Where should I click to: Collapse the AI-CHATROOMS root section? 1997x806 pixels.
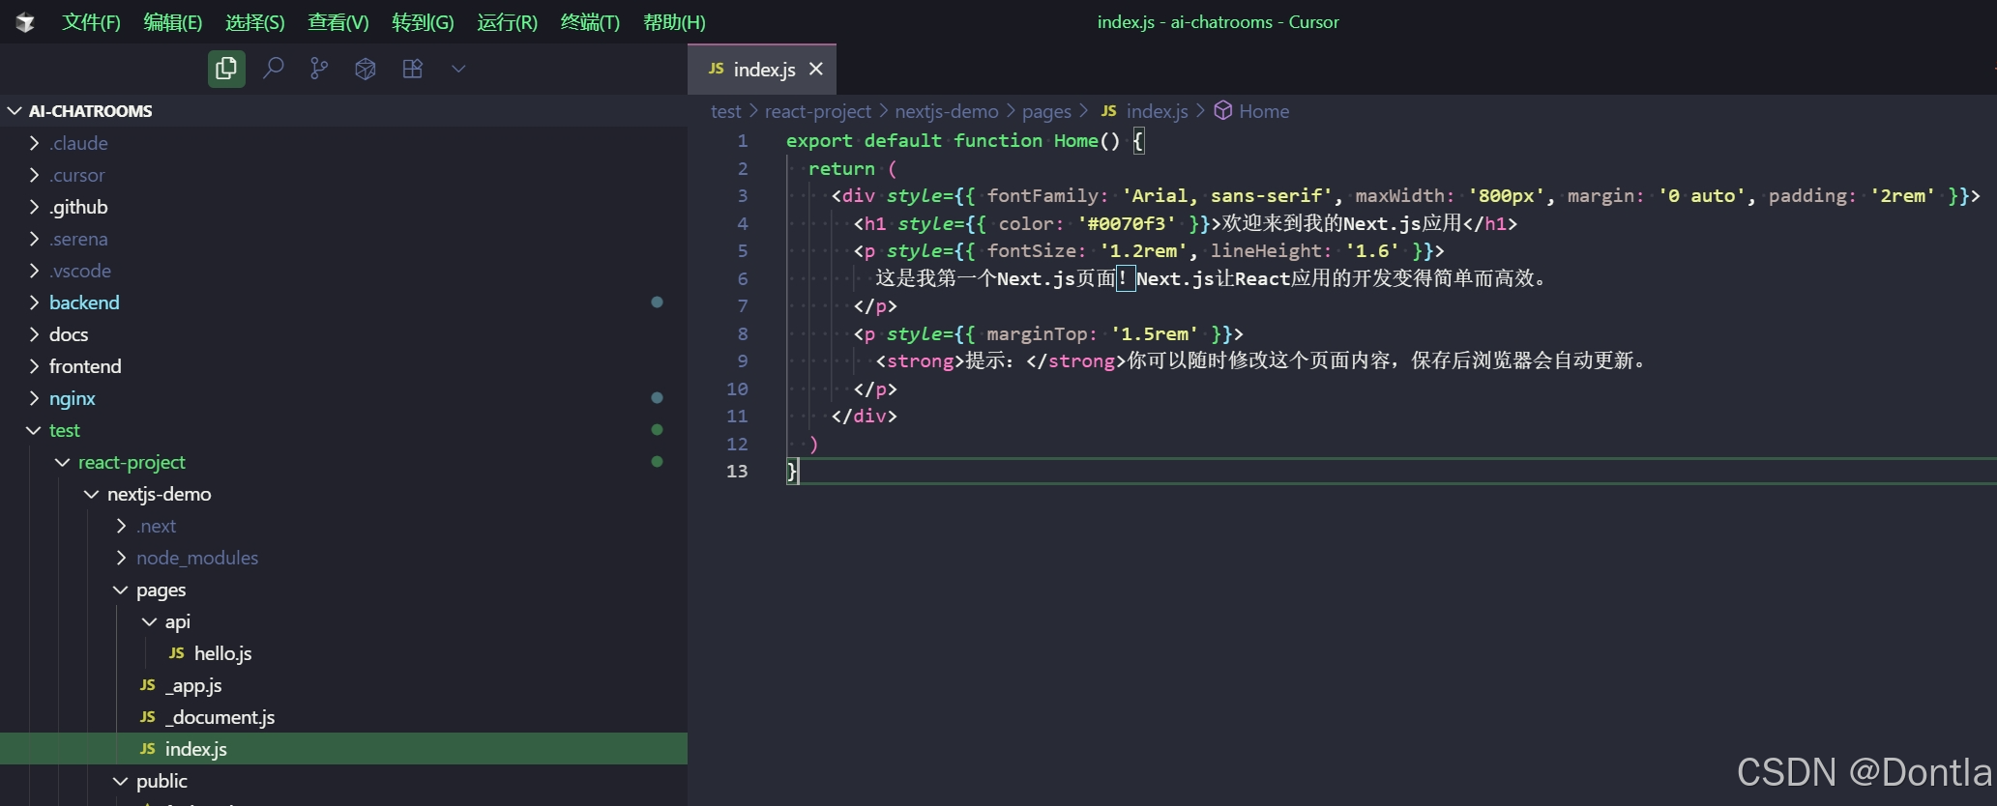pos(343,111)
